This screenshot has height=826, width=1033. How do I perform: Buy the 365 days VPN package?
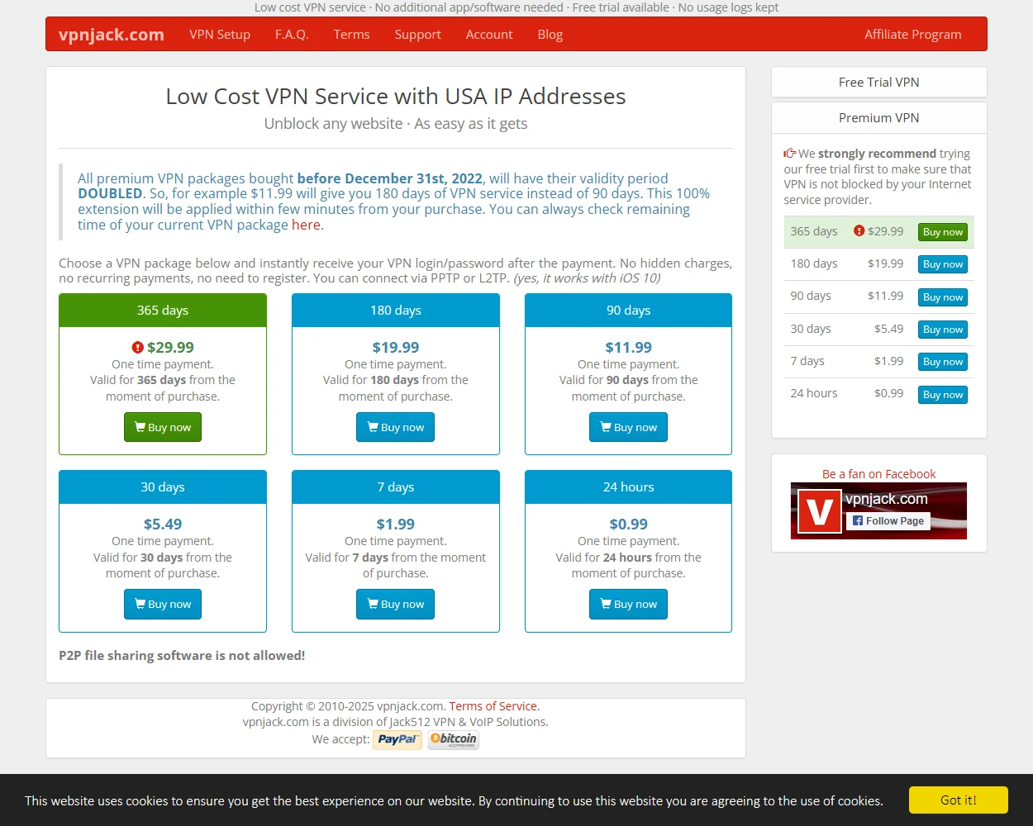point(162,427)
